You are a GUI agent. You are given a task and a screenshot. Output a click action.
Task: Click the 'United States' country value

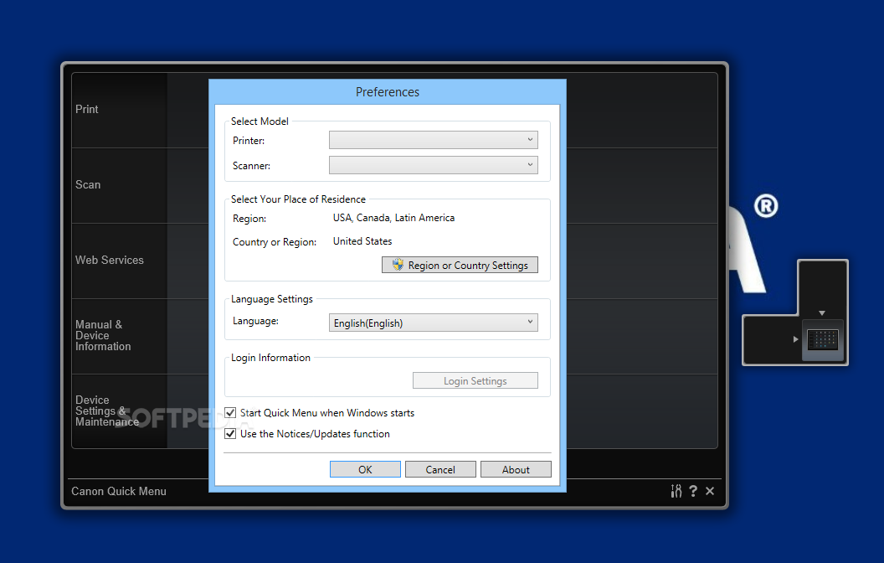point(362,241)
